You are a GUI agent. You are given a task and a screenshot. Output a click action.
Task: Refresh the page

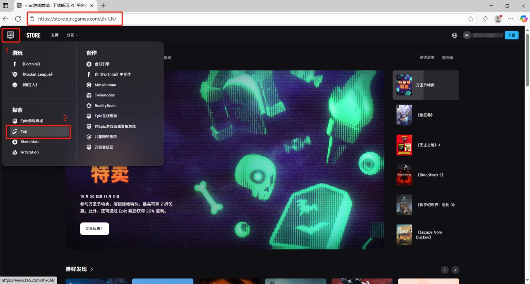18,19
